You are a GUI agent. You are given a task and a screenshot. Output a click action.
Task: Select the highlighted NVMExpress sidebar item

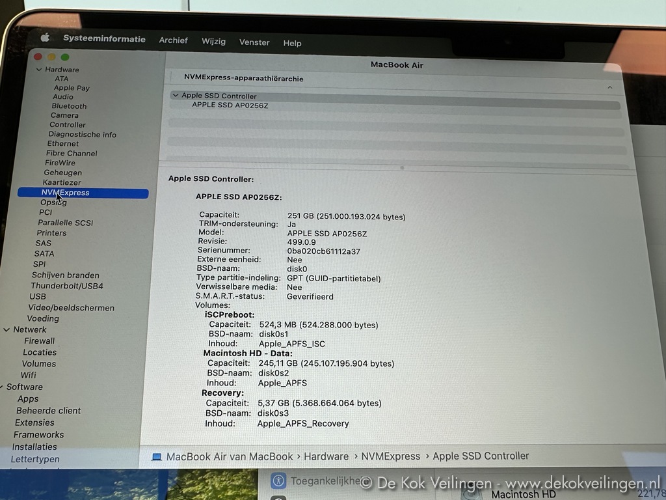pyautogui.click(x=83, y=193)
